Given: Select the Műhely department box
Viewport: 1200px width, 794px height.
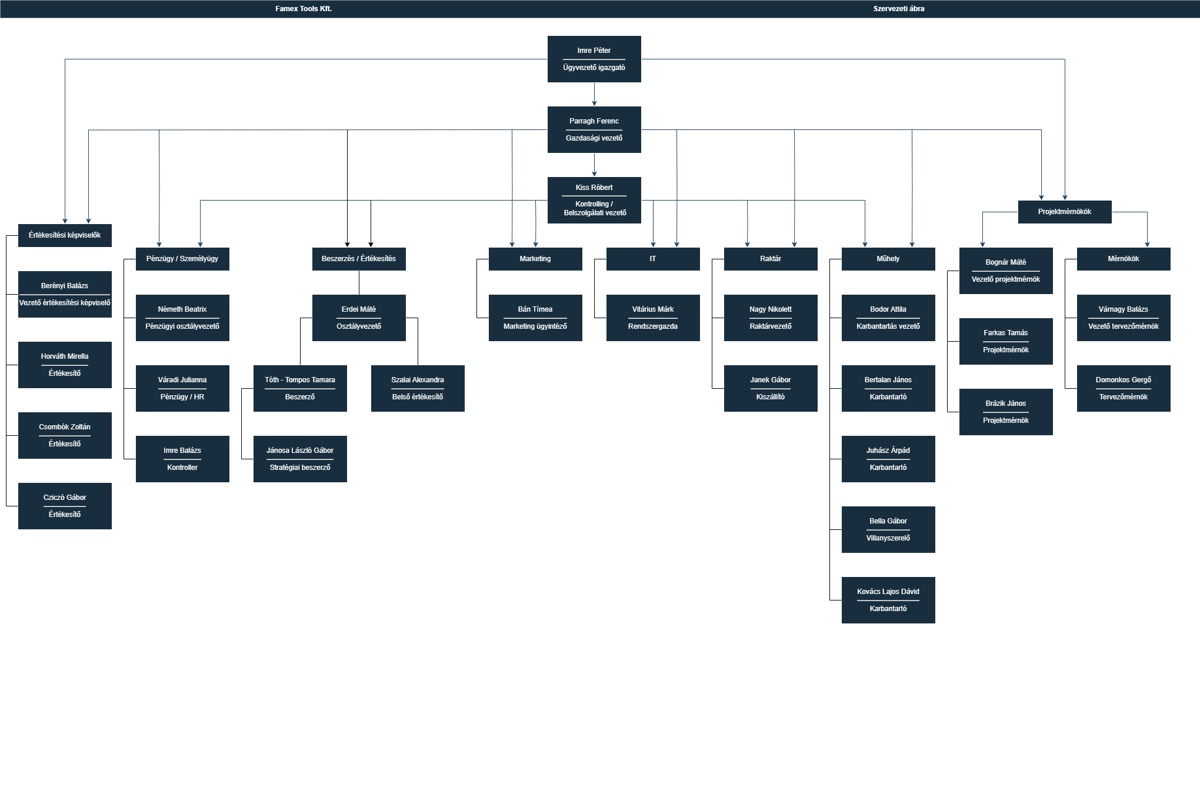Looking at the screenshot, I should [x=888, y=259].
